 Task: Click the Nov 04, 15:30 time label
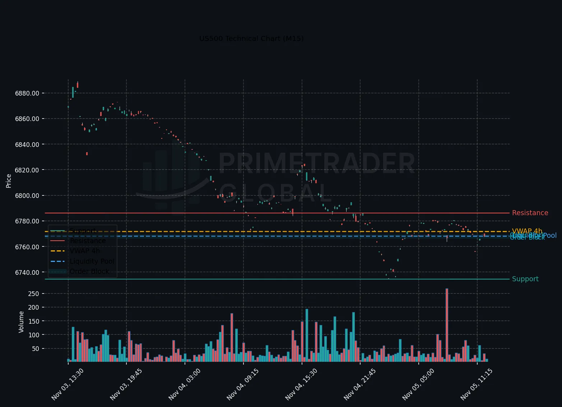(x=302, y=384)
